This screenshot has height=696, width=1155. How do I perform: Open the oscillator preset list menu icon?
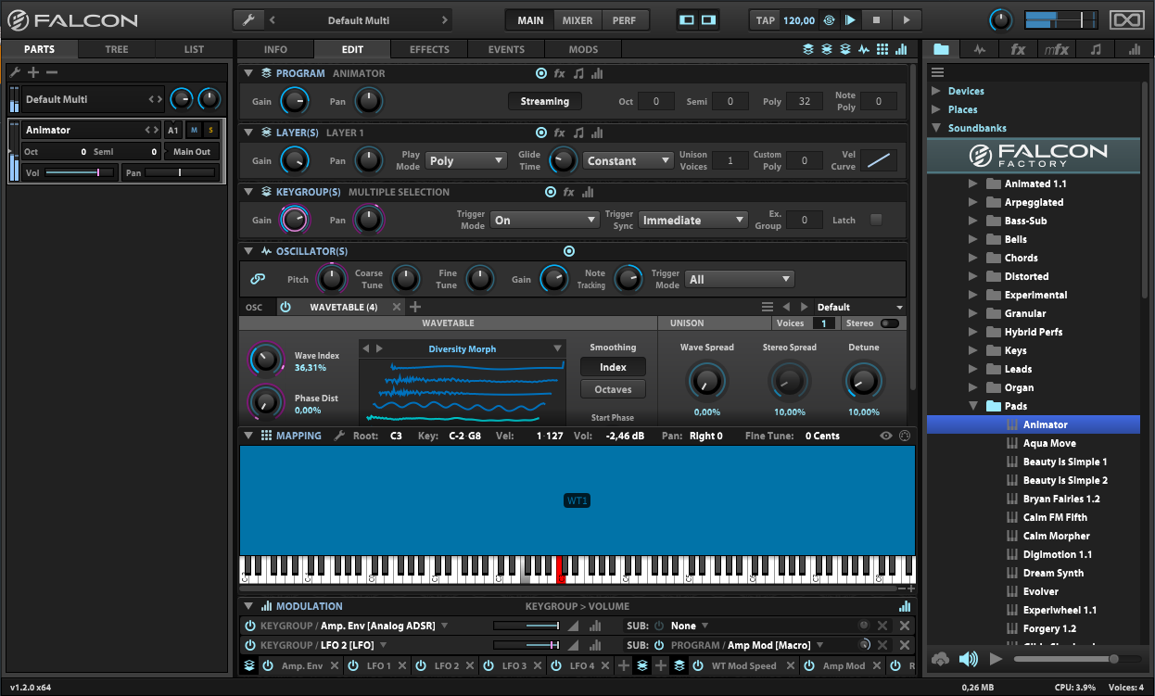click(x=767, y=307)
